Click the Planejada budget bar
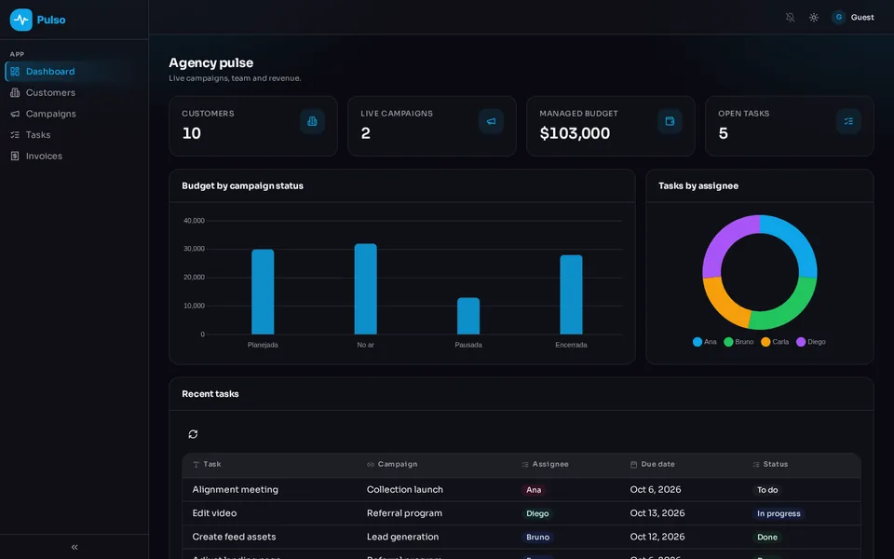894x559 pixels. [263, 292]
